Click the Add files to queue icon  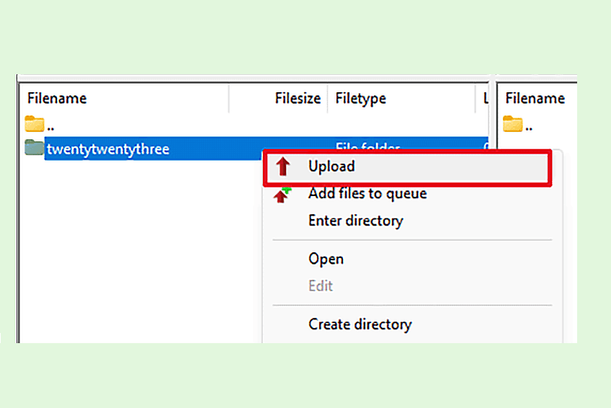click(x=283, y=194)
